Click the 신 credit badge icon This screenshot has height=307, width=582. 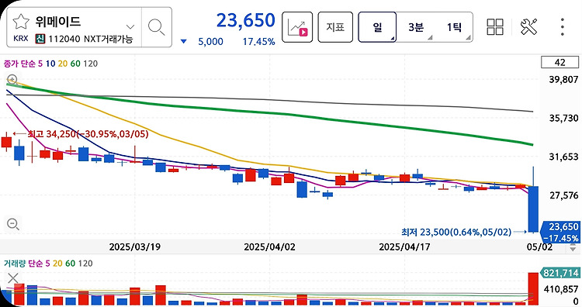click(x=40, y=39)
